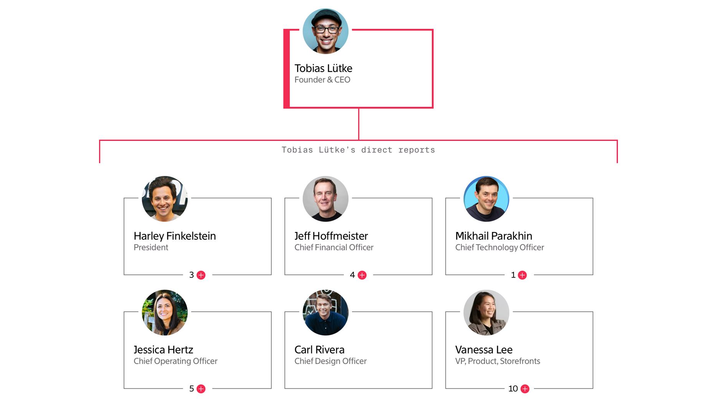Viewport: 714px width, 401px height.
Task: Select Mikhail Parakhin's profile photo
Action: 486,199
